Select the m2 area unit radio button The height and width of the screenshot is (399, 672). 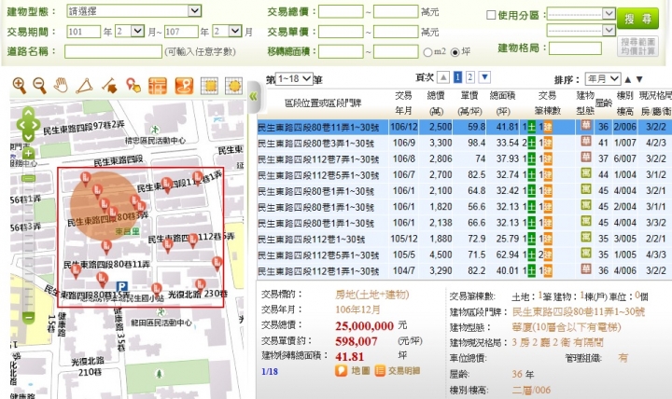[428, 51]
